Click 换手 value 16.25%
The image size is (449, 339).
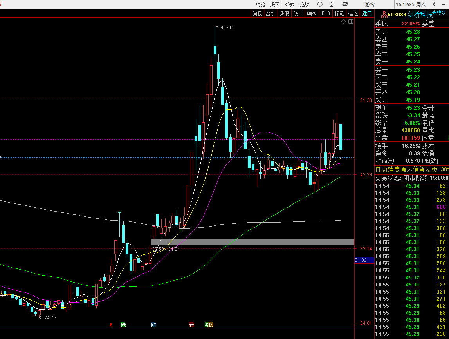click(411, 146)
